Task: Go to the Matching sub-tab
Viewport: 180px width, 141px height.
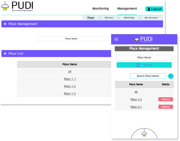Action: tap(129, 18)
